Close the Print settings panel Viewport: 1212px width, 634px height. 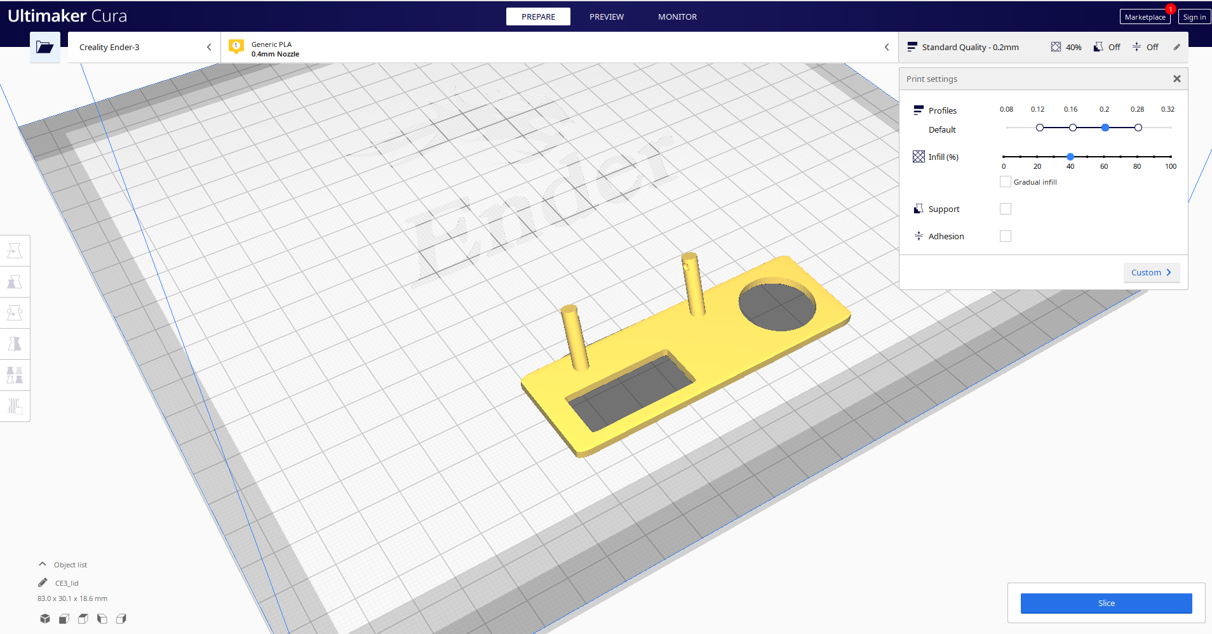coord(1176,79)
